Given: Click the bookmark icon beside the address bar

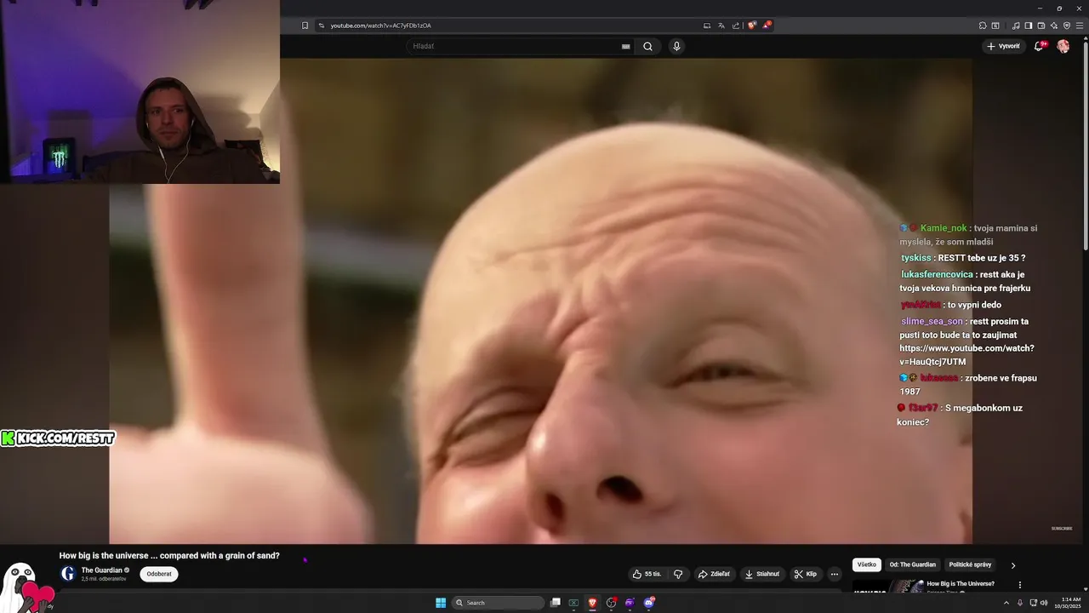Looking at the screenshot, I should (305, 26).
